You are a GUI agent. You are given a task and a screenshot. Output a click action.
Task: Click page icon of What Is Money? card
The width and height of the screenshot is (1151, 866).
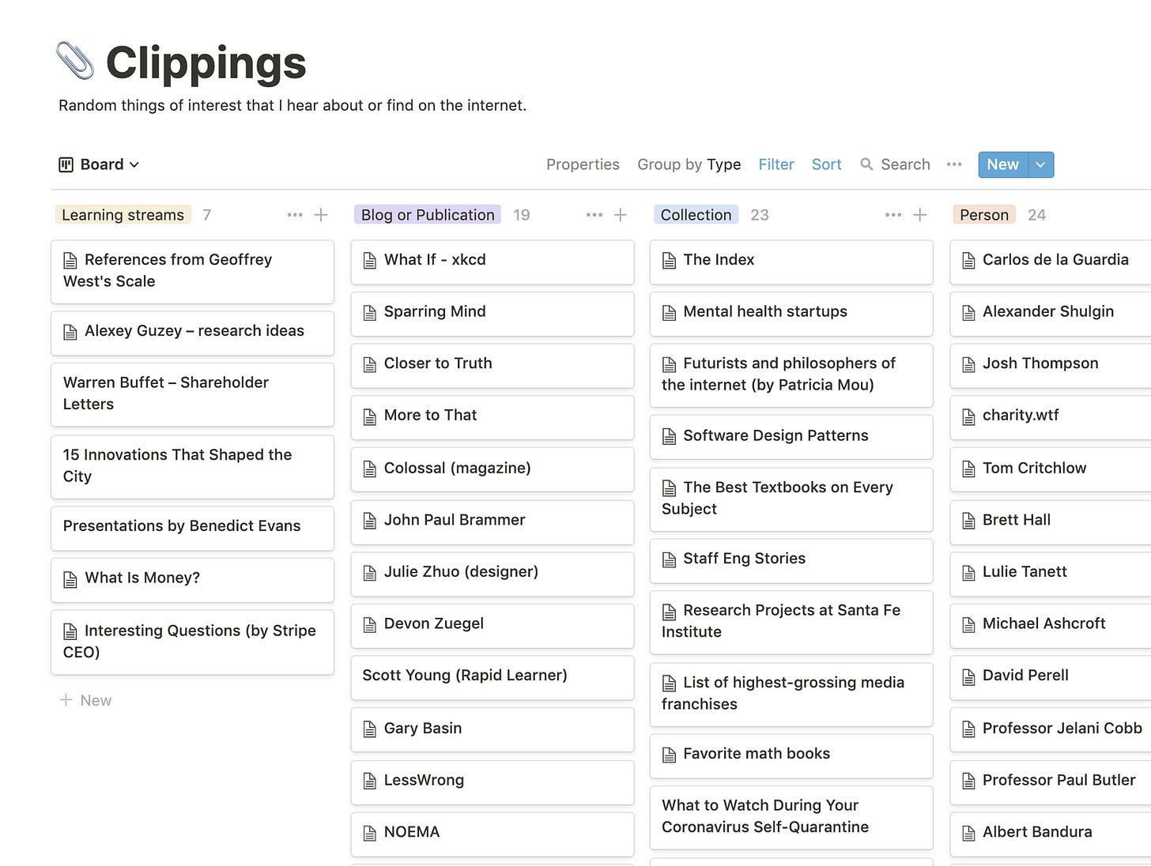tap(70, 579)
